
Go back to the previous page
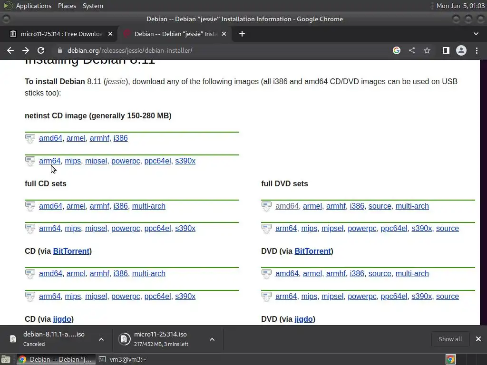(10, 50)
